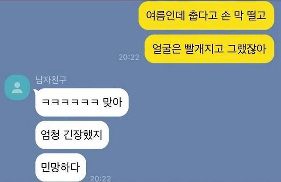This screenshot has height=182, width=281.
Task: Tap the sender name 남자친구
Action: [51, 80]
